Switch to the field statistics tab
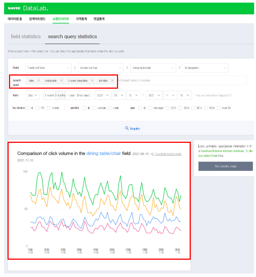 pyautogui.click(x=26, y=36)
